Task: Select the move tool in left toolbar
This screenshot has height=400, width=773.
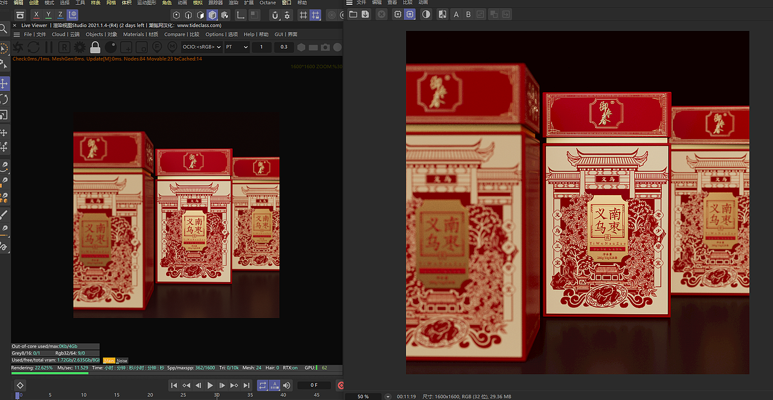Action: point(5,83)
